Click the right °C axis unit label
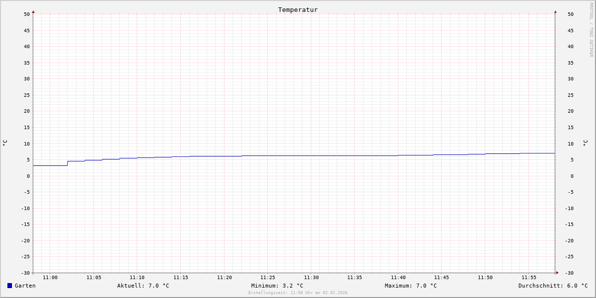Screen dimensions: 596x298 [585, 143]
